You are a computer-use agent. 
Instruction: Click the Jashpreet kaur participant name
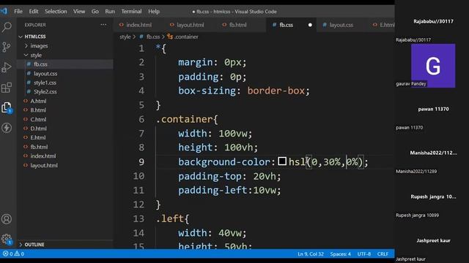pyautogui.click(x=433, y=240)
